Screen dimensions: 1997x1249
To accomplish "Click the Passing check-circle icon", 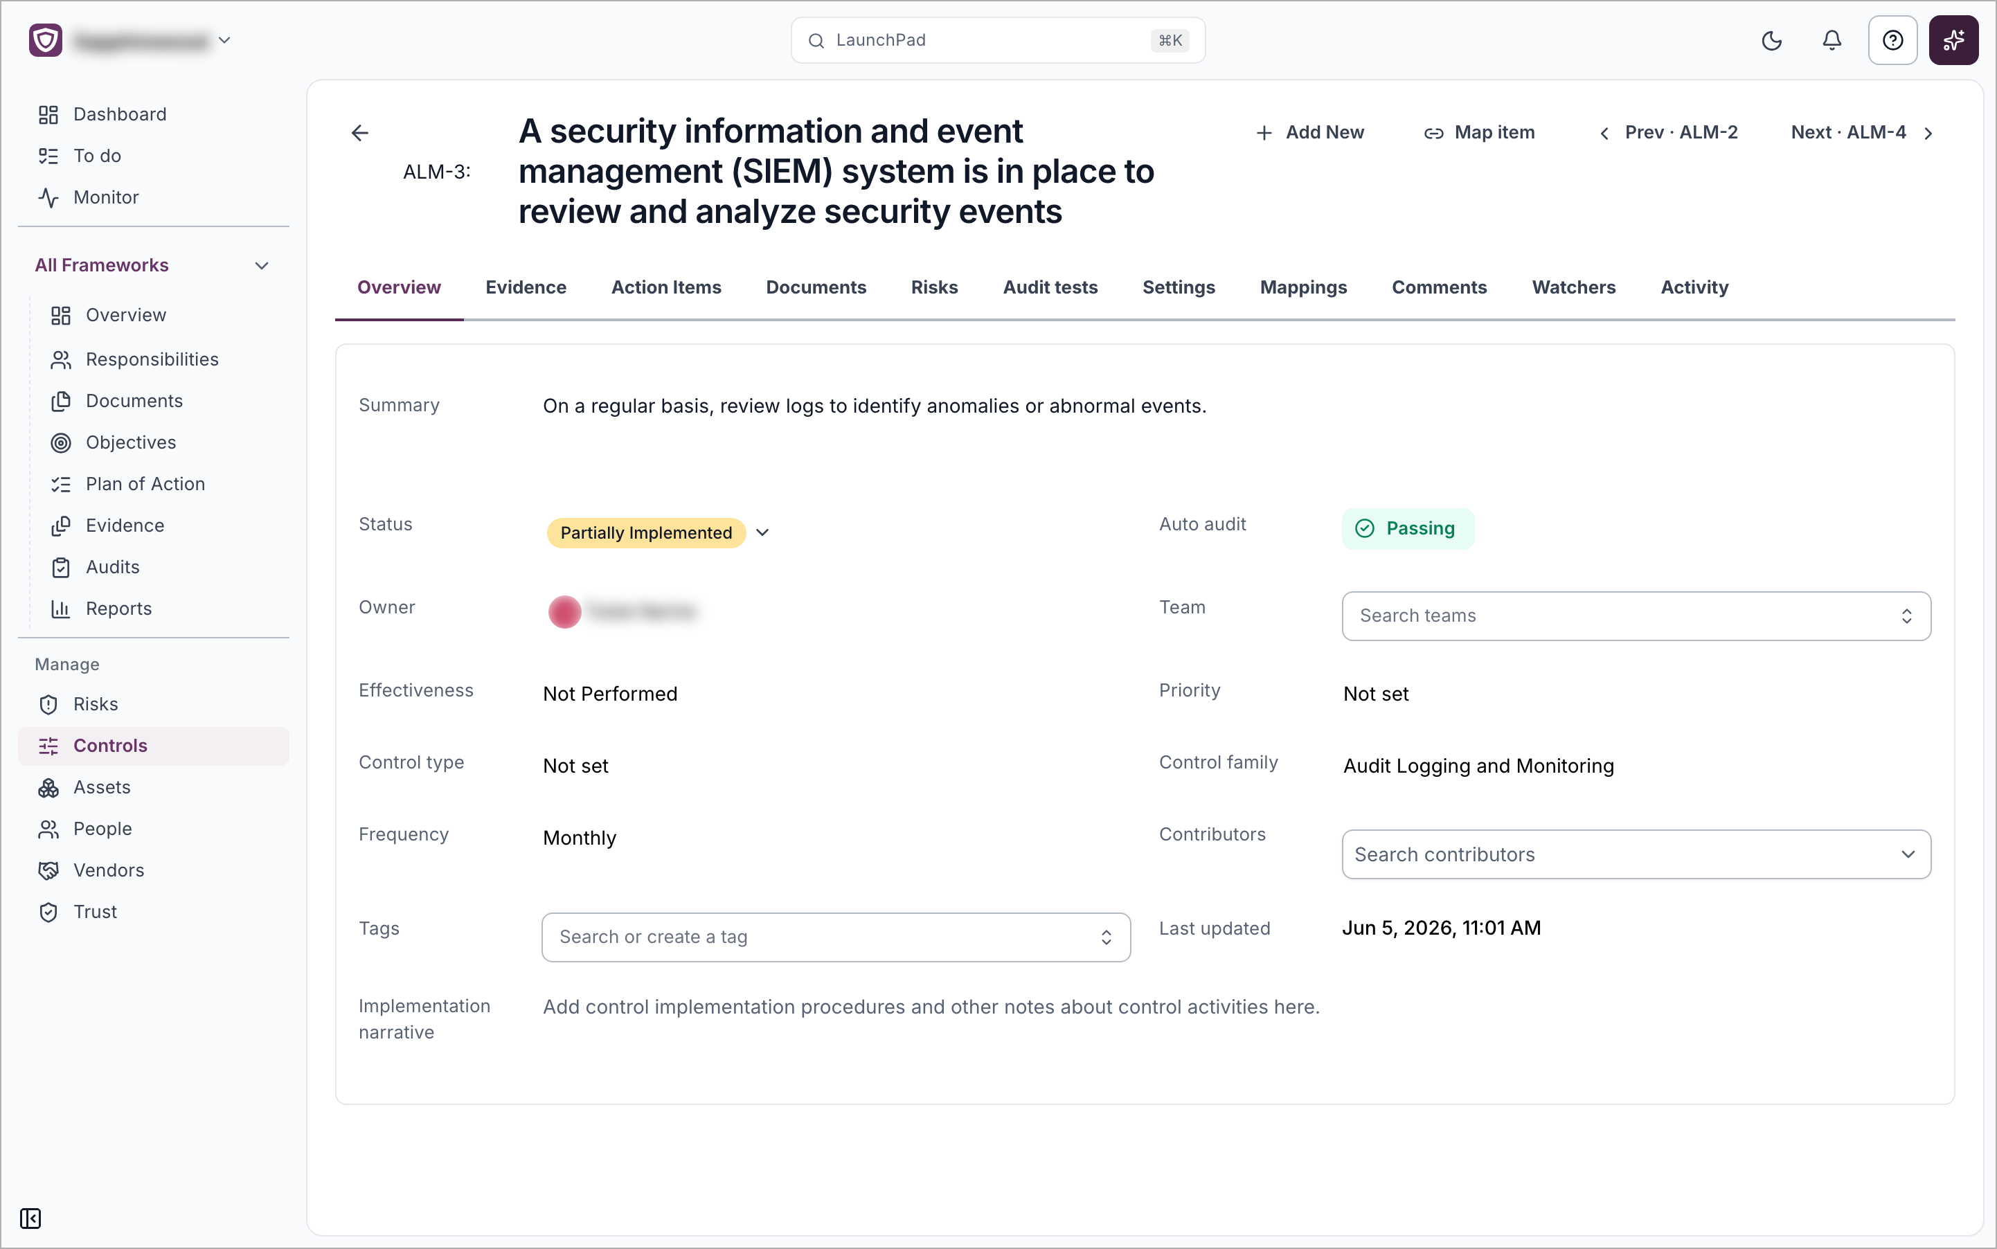I will click(x=1365, y=529).
